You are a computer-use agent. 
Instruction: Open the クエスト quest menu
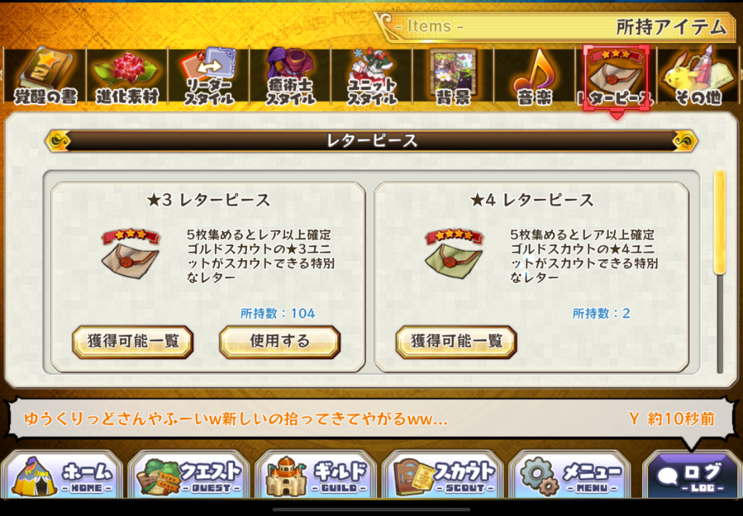[189, 475]
